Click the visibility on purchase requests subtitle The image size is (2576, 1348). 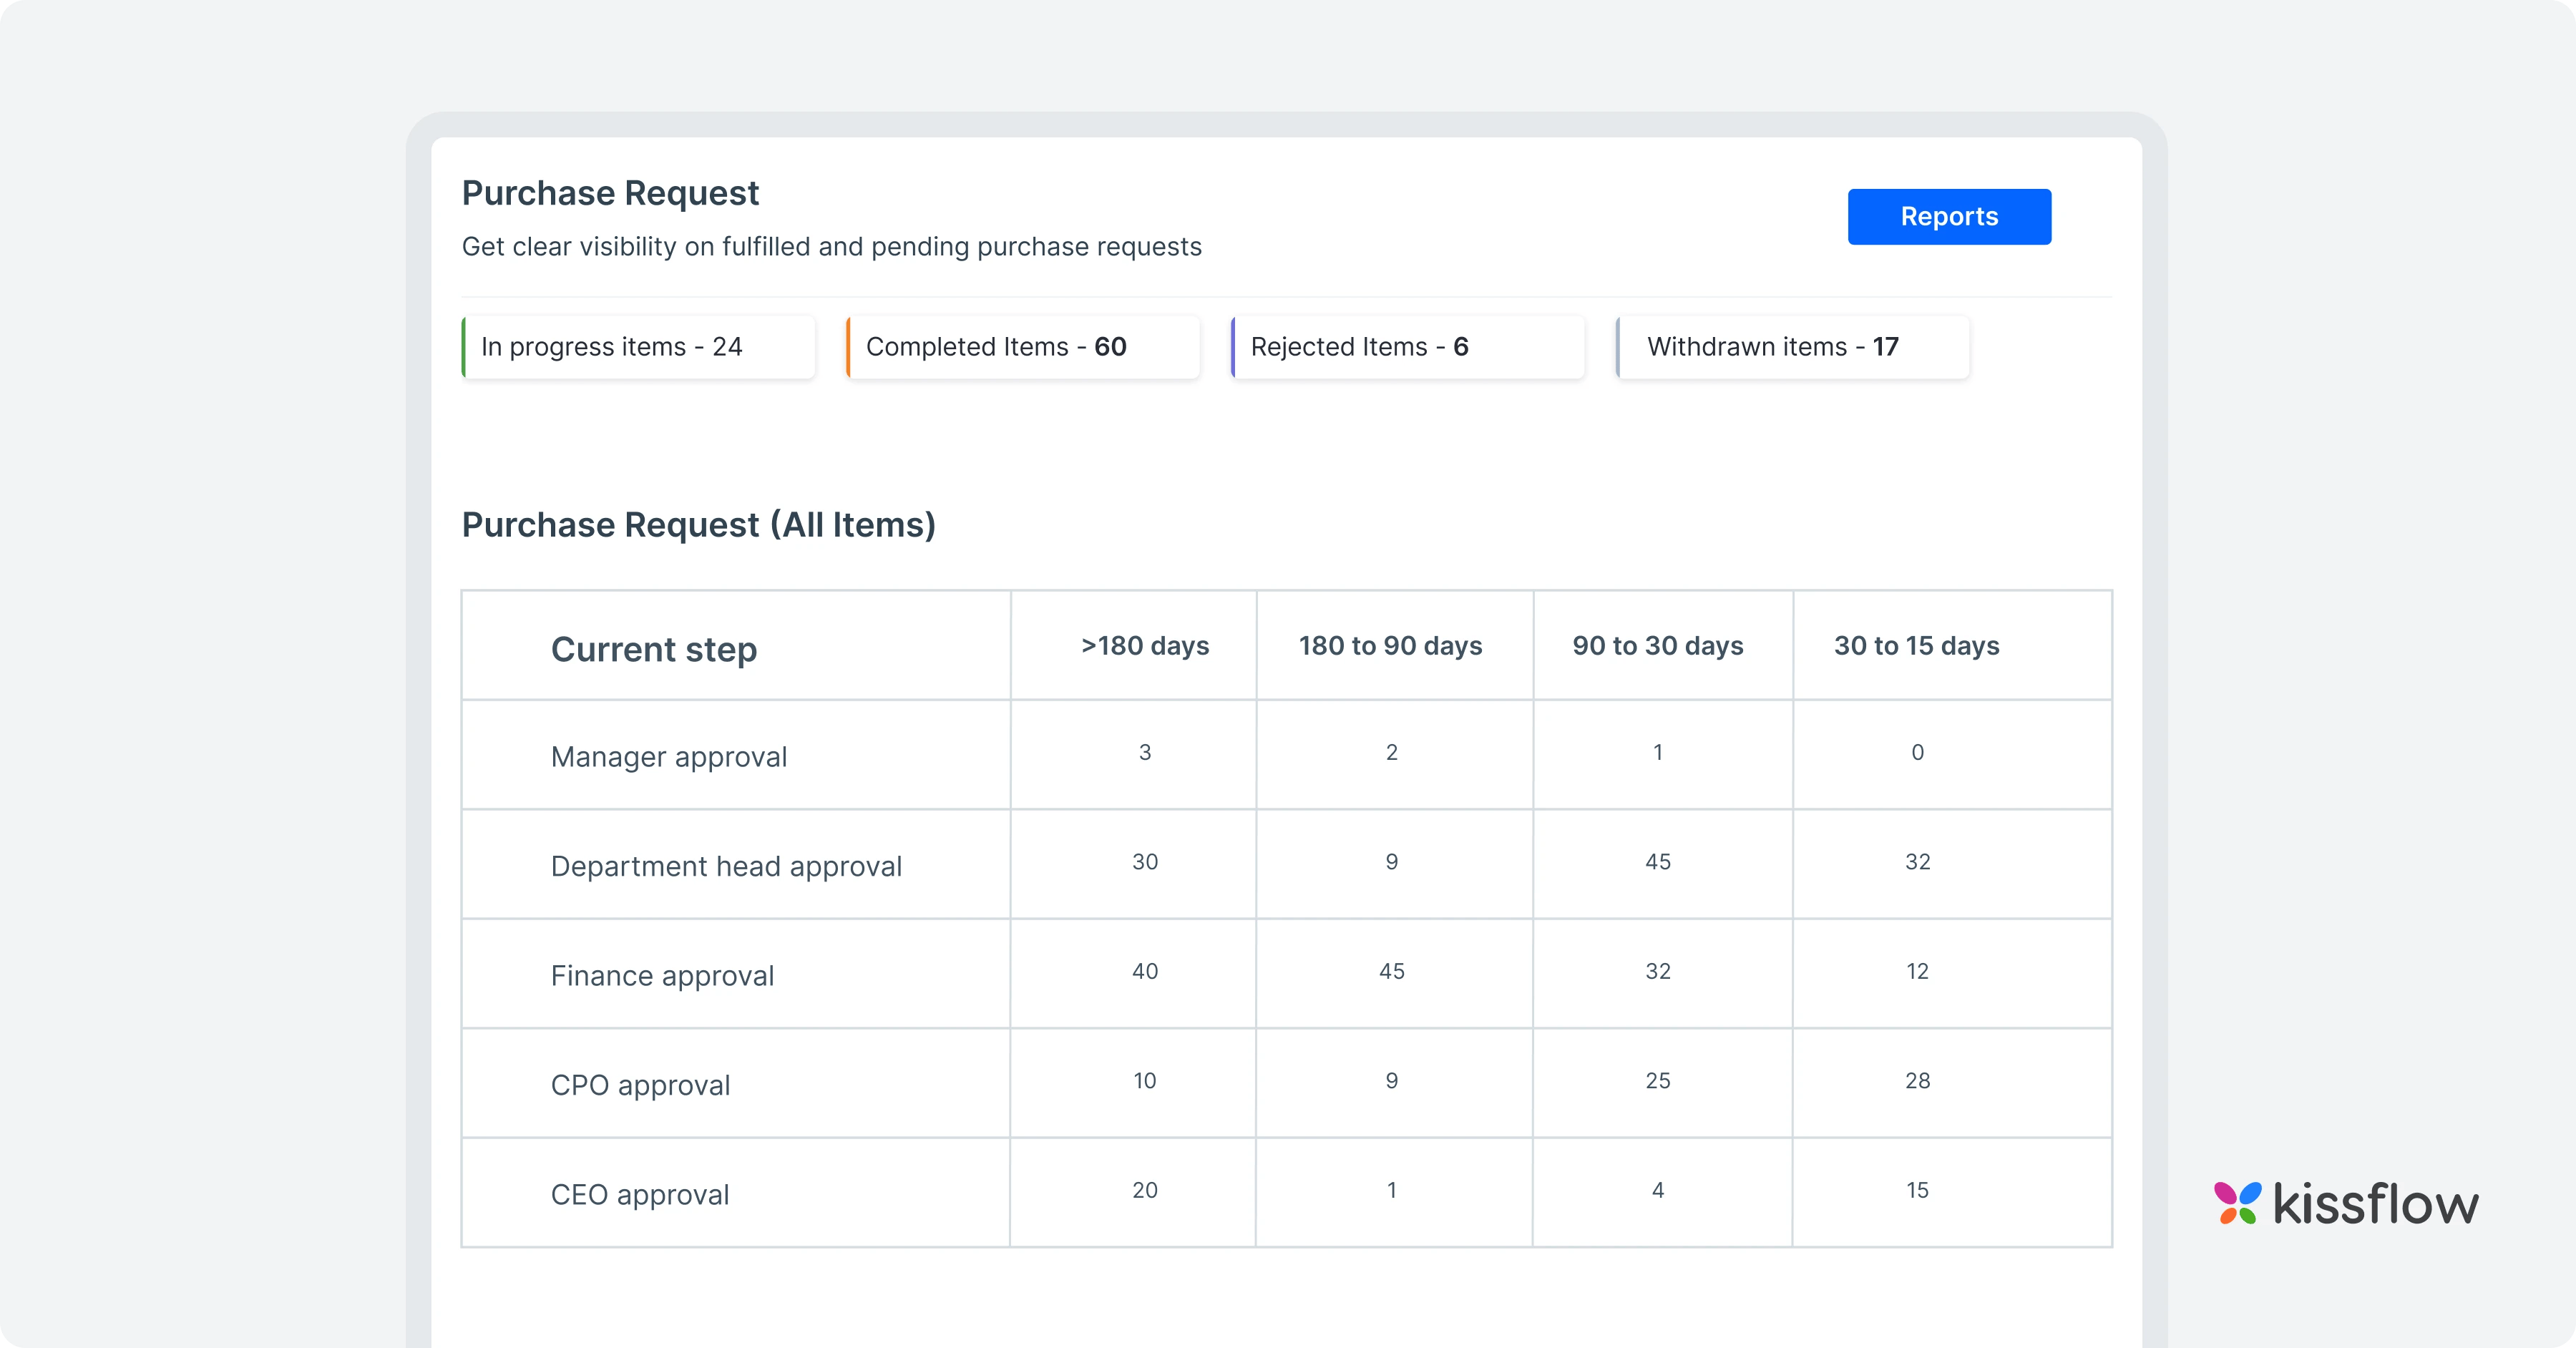(x=832, y=247)
